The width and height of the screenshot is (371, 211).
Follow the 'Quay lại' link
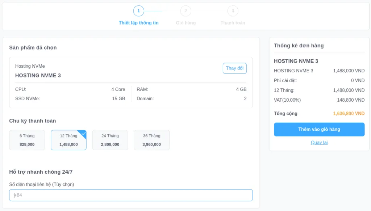(x=319, y=143)
